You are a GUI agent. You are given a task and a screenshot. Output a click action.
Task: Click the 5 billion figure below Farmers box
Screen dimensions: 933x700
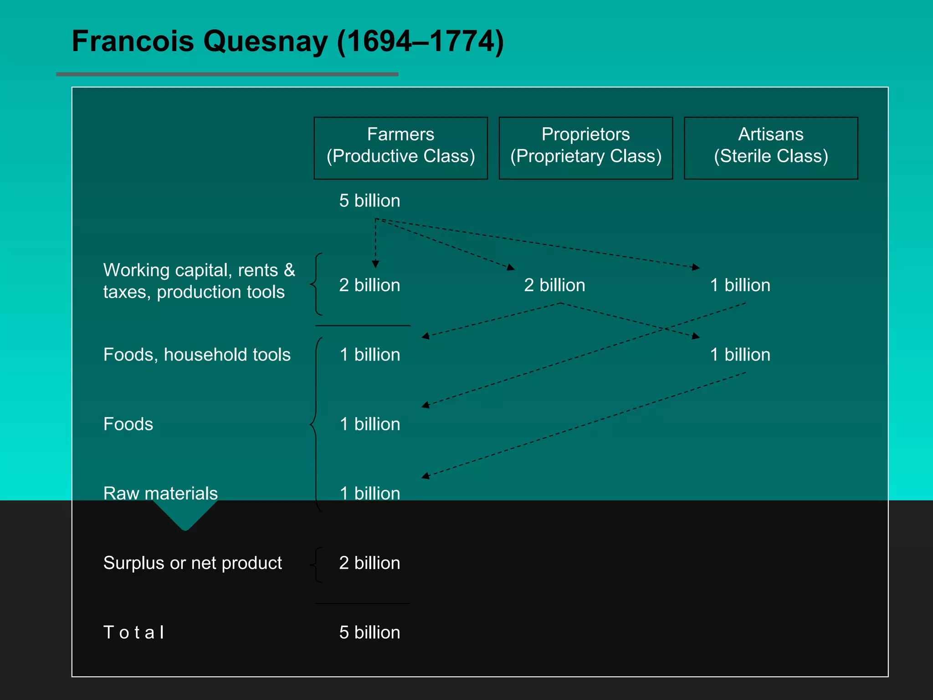pyautogui.click(x=369, y=201)
